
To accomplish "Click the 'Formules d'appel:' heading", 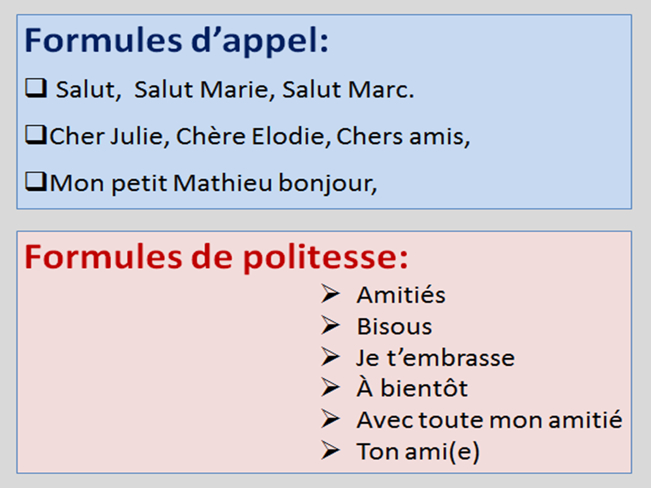I will coord(176,41).
